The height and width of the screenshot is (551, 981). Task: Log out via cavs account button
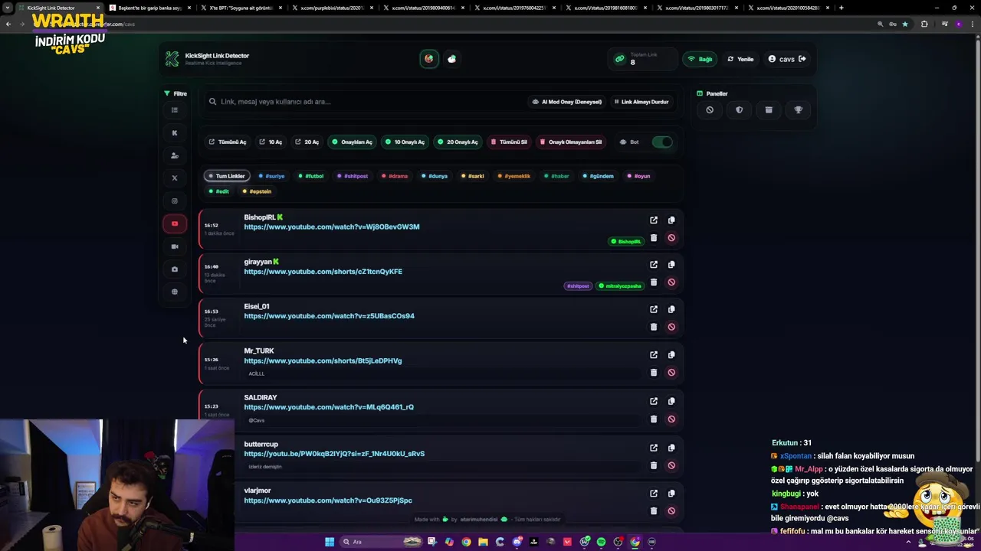[x=787, y=59]
